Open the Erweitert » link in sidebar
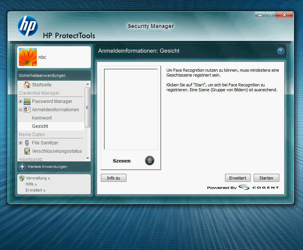This screenshot has width=303, height=250. click(x=35, y=190)
